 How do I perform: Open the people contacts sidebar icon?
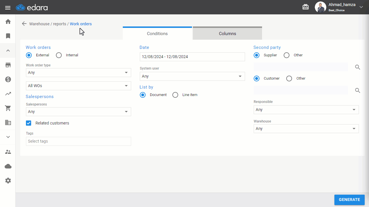coord(8,152)
